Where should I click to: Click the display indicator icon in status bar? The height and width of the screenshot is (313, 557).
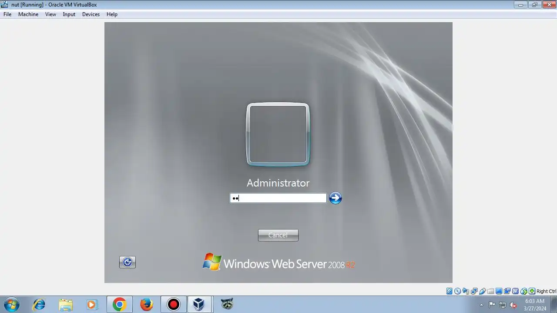coord(499,291)
